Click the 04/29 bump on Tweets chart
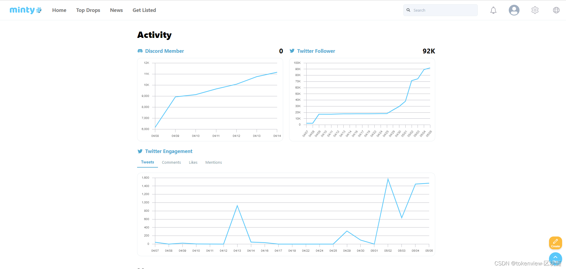The width and height of the screenshot is (566, 269). point(347,231)
